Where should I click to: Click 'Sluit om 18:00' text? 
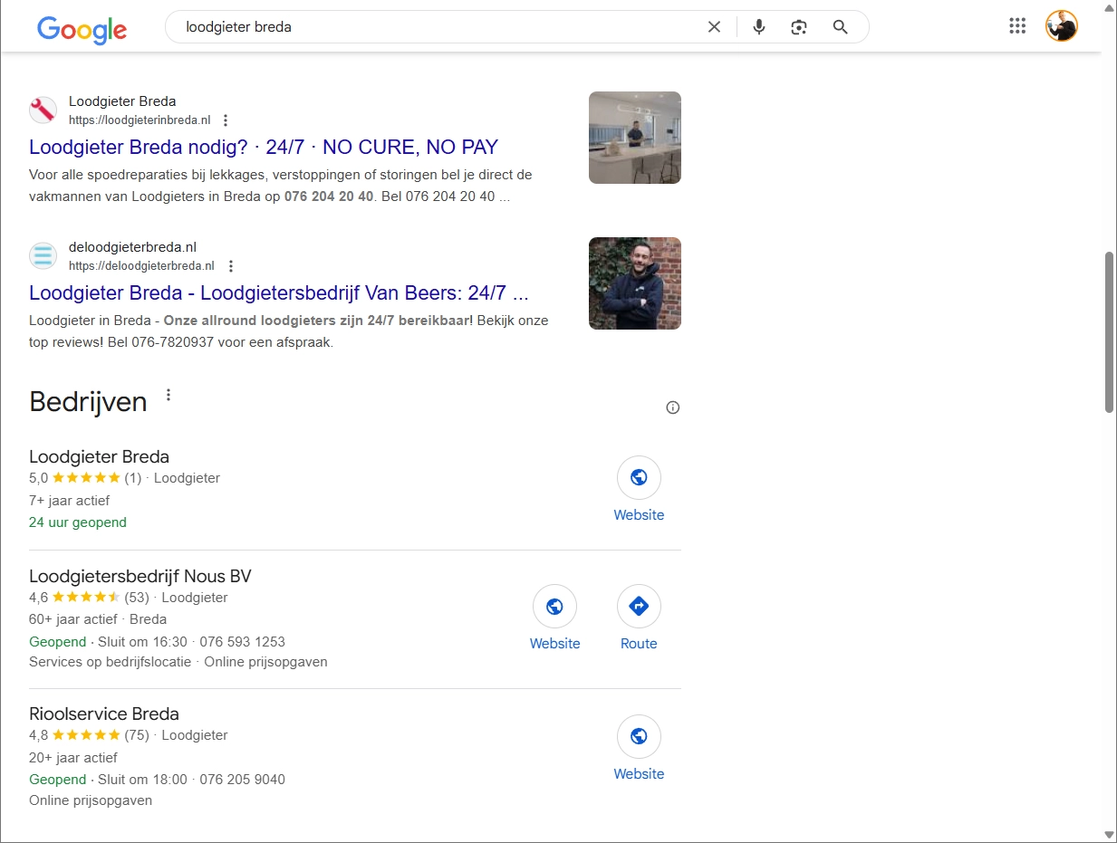click(142, 780)
